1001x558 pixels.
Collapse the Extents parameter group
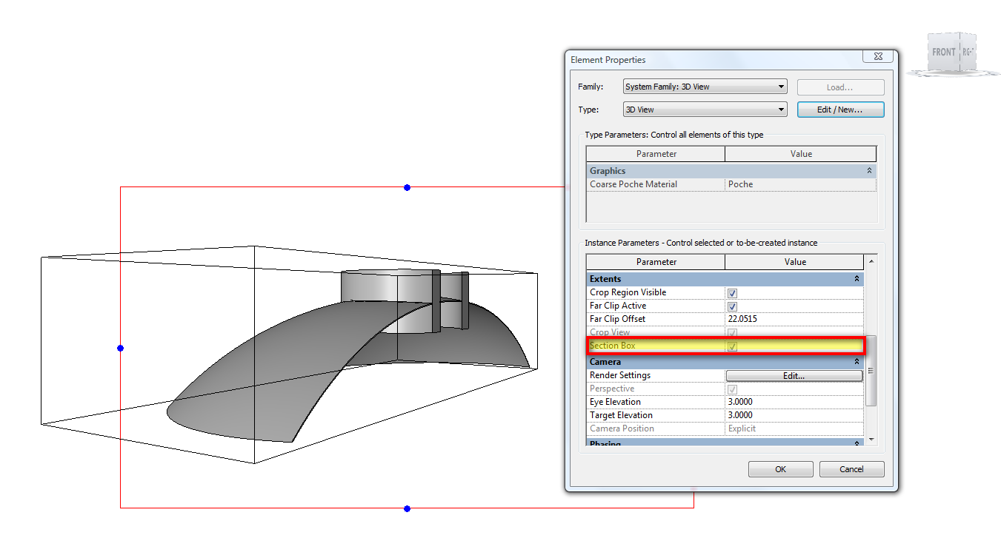coord(857,279)
